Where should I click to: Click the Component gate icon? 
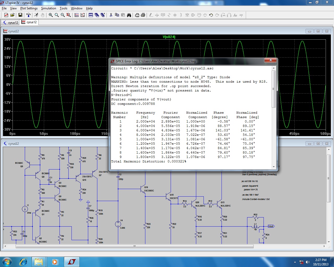coord(193,15)
